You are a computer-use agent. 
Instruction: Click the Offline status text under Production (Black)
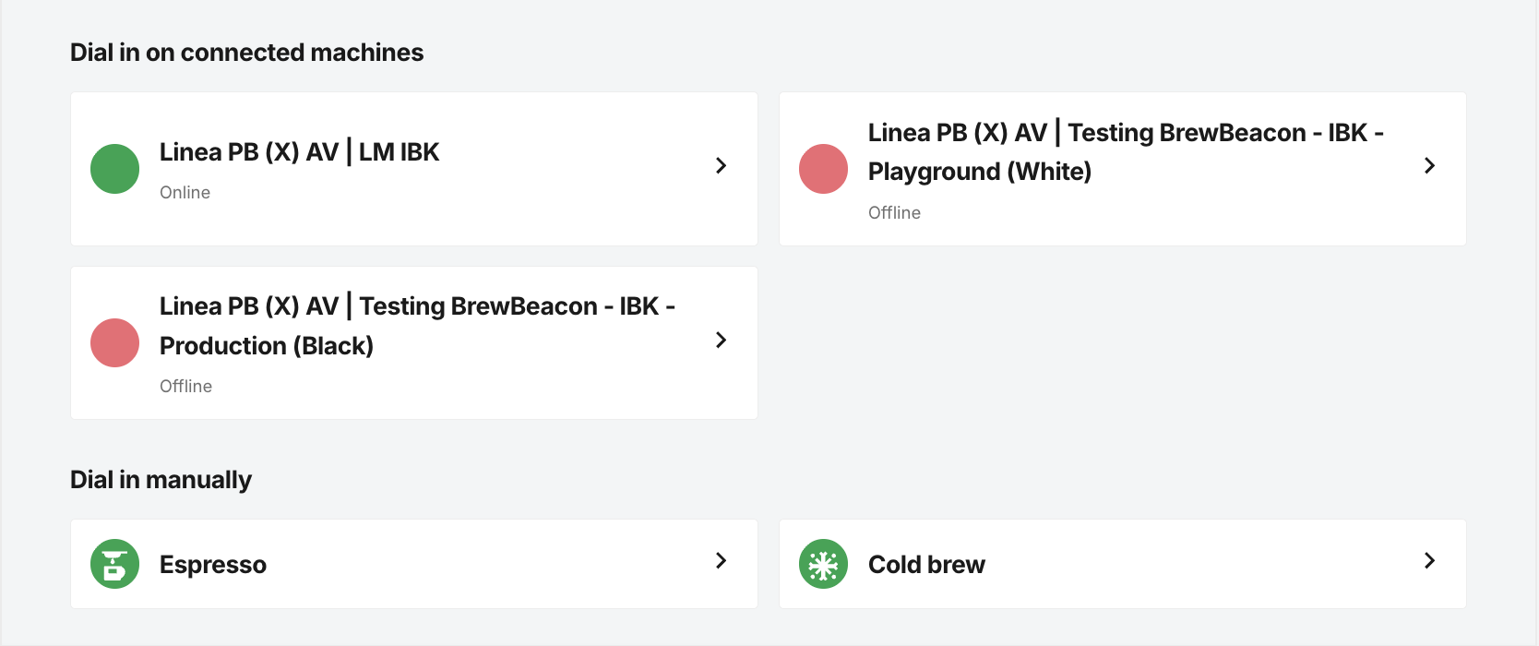[x=185, y=386]
